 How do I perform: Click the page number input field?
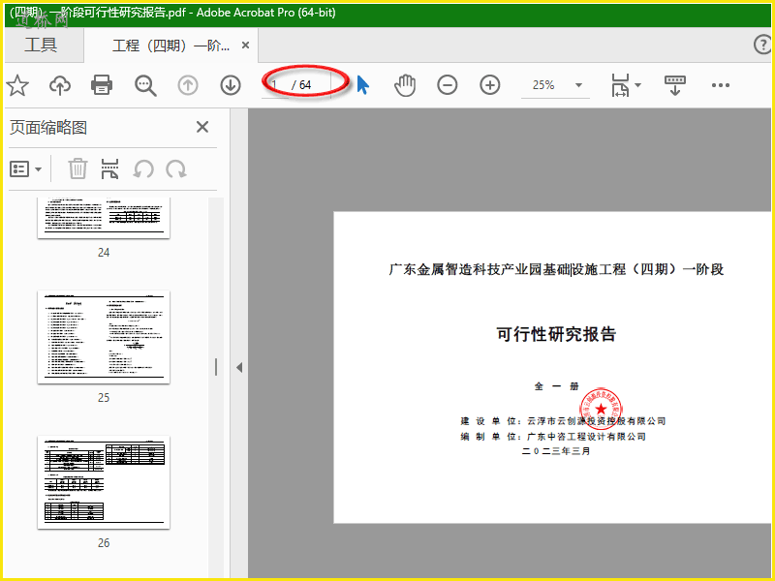[x=275, y=85]
